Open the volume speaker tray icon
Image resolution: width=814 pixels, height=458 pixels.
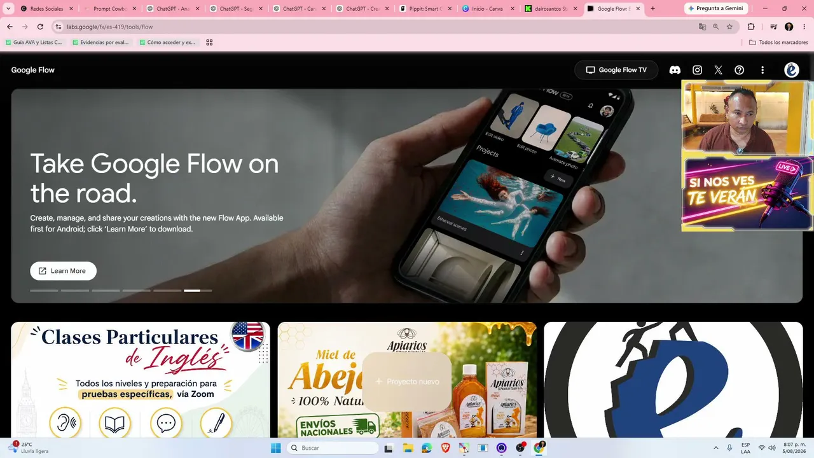pos(772,448)
